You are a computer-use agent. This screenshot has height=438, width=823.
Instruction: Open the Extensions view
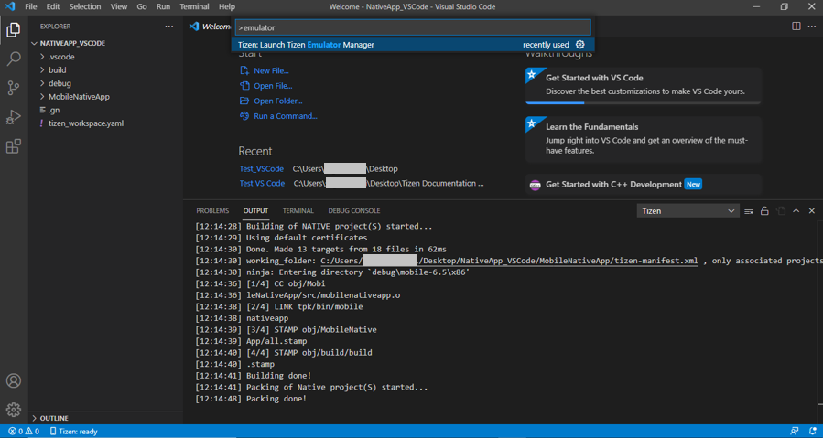[14, 146]
